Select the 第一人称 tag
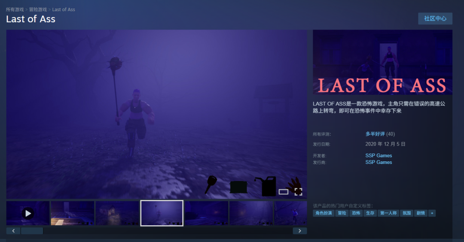 point(388,213)
